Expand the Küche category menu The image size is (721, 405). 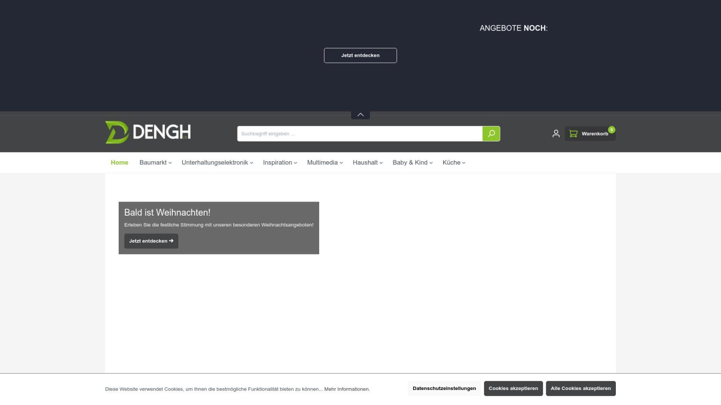453,163
